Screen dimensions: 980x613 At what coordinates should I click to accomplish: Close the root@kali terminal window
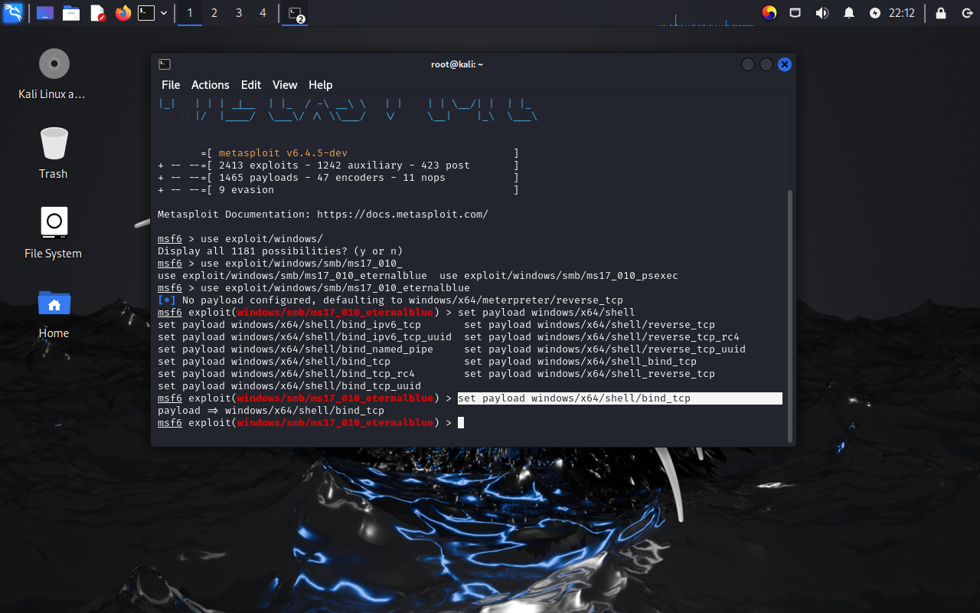[x=785, y=64]
